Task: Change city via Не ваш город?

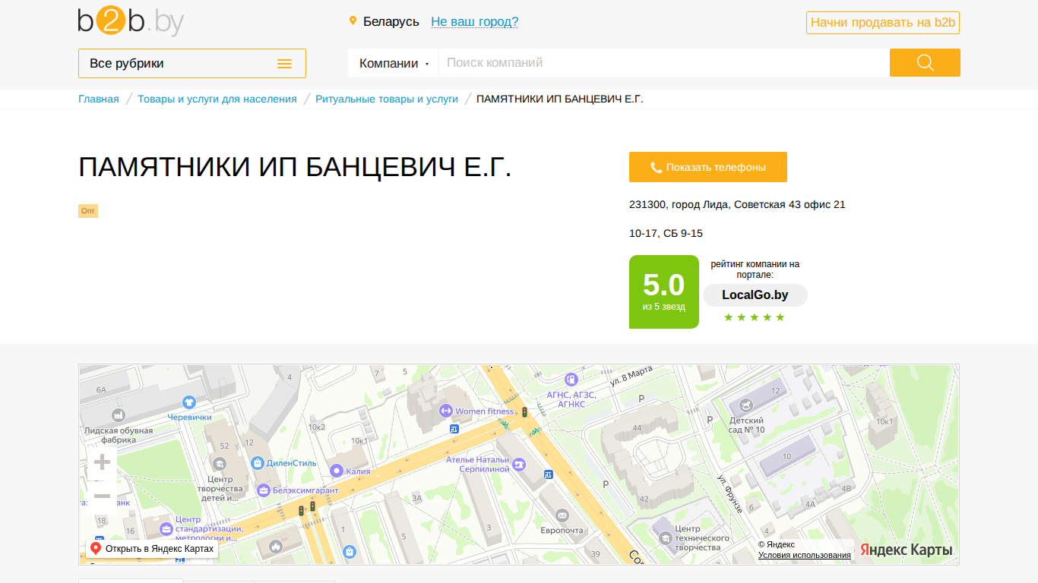Action: 474,21
